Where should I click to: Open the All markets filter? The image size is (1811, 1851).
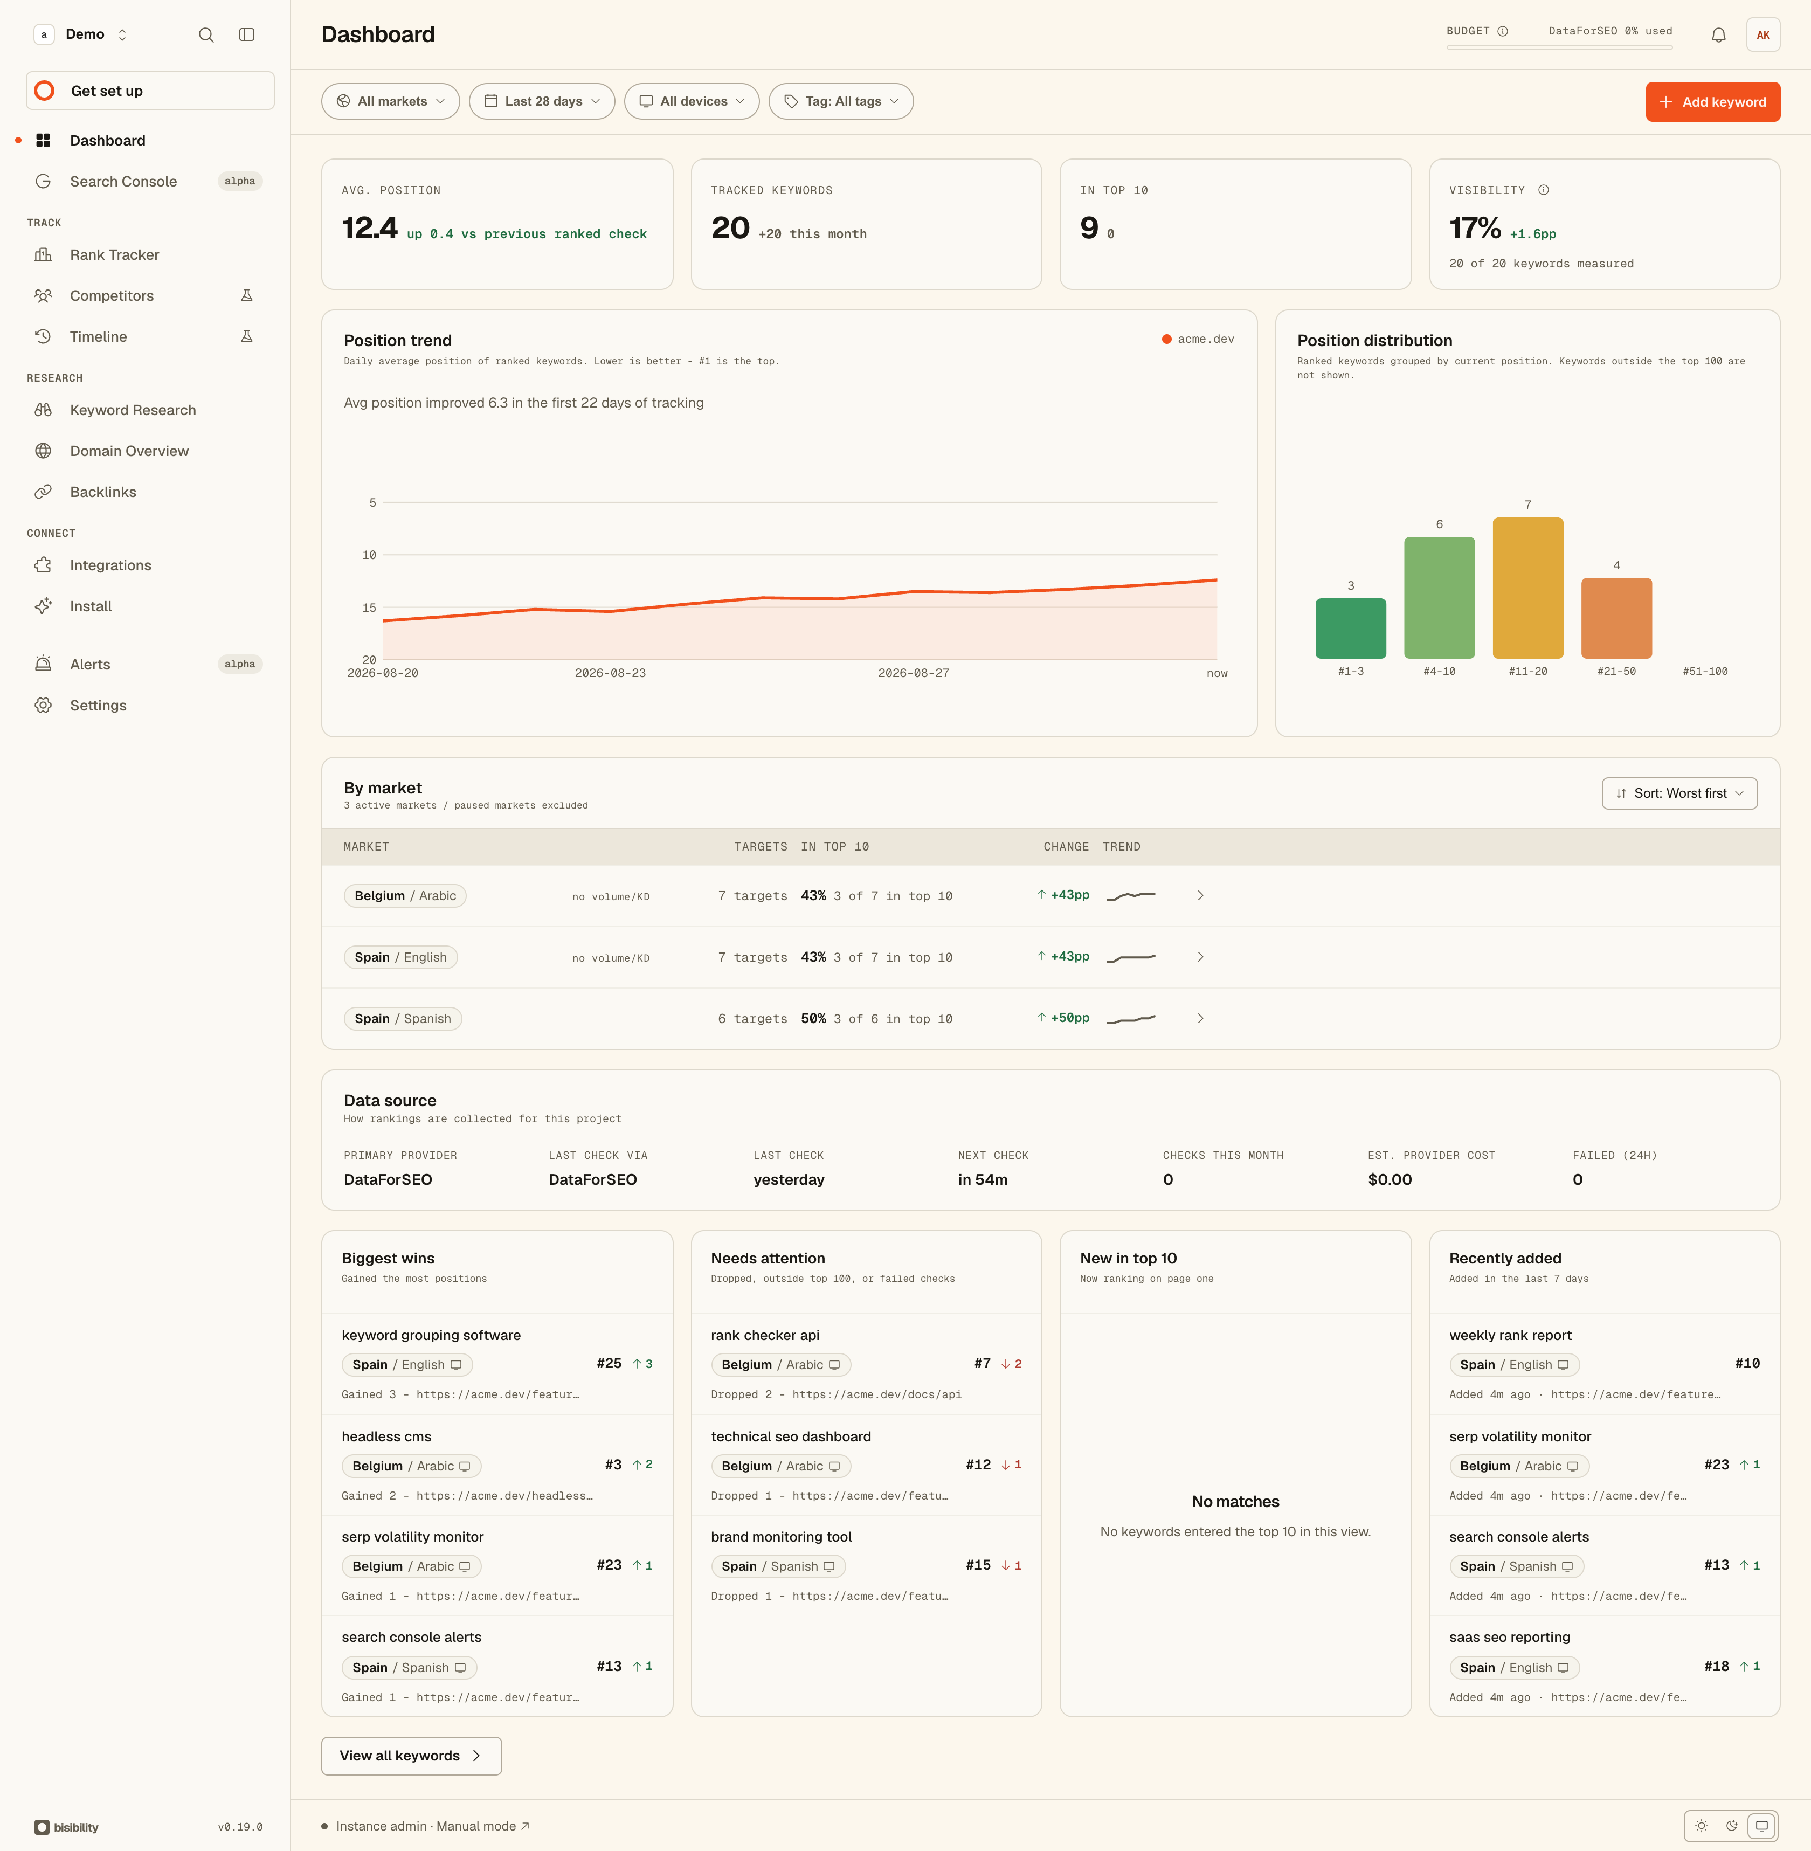point(391,102)
